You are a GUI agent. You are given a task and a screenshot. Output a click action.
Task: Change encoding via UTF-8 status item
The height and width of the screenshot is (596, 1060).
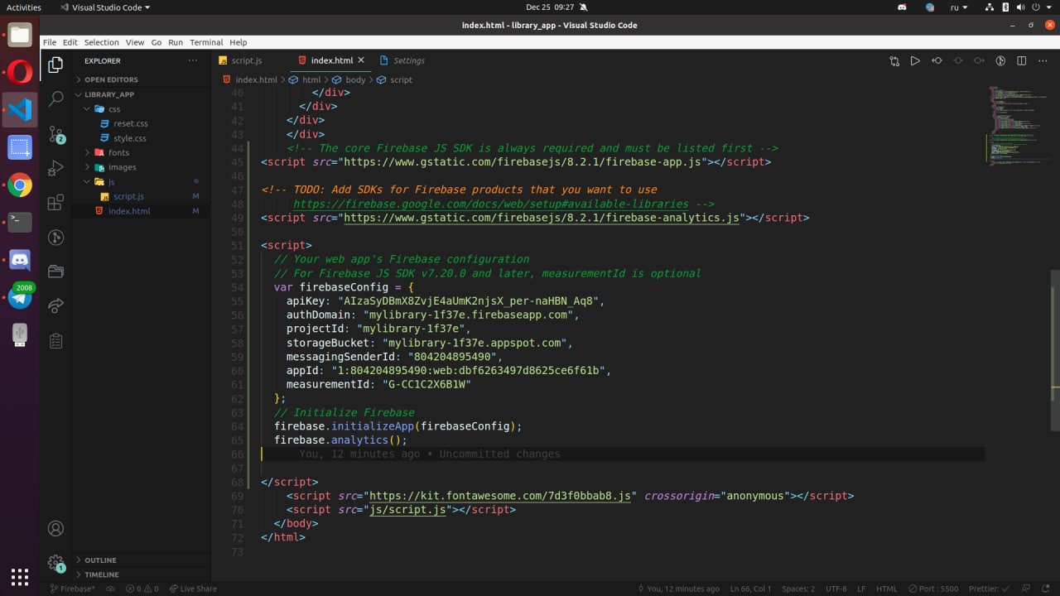click(x=836, y=589)
